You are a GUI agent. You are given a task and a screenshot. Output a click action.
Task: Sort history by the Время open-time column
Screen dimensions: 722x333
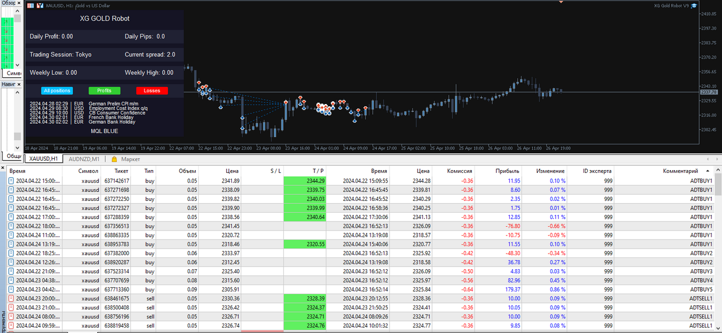34,171
